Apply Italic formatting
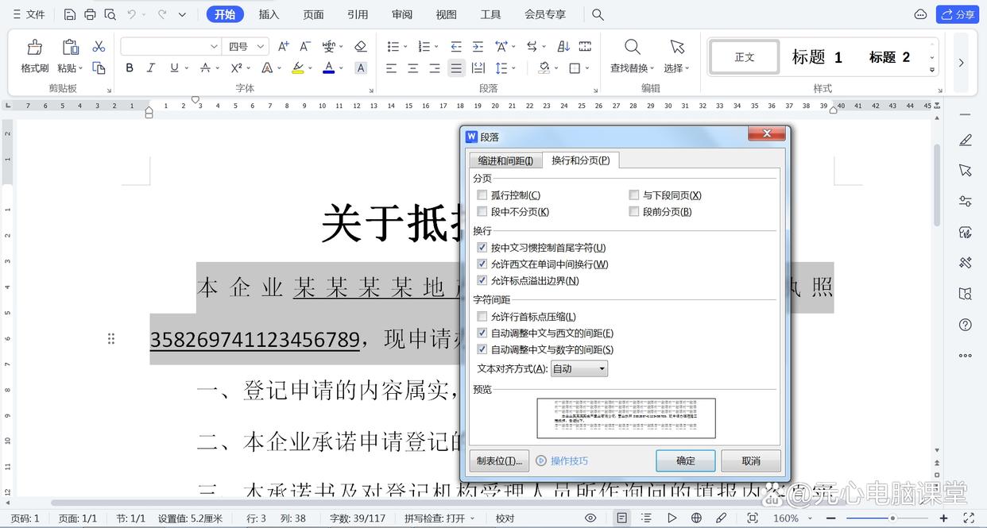The image size is (987, 528). coord(151,68)
